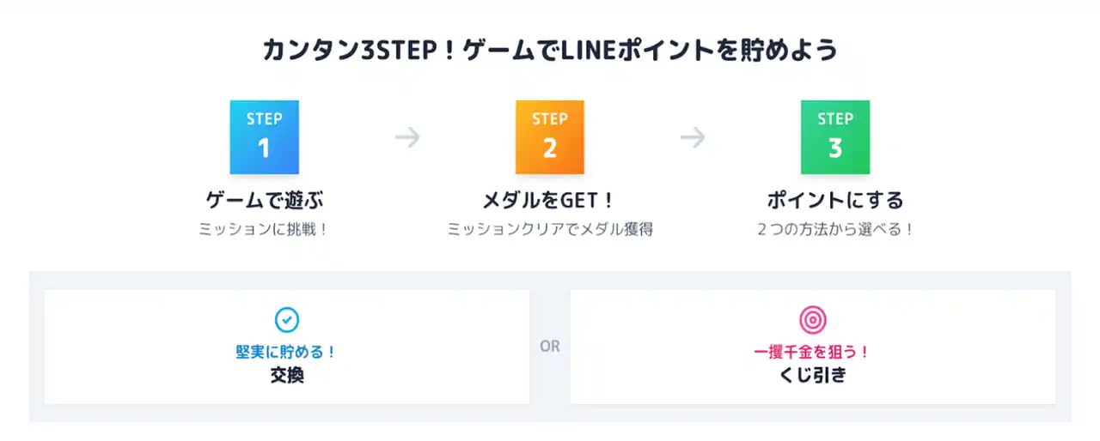Click the ミッションに挑戦！ subtitle text
1100x441 pixels.
[x=264, y=230]
